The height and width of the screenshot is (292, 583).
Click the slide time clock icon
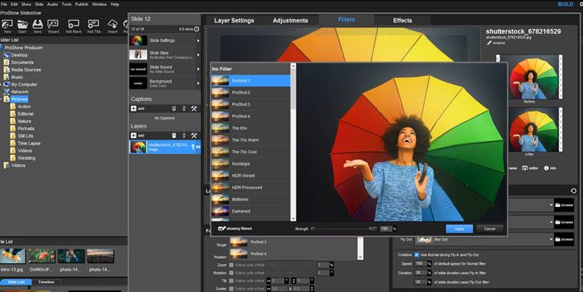197,29
